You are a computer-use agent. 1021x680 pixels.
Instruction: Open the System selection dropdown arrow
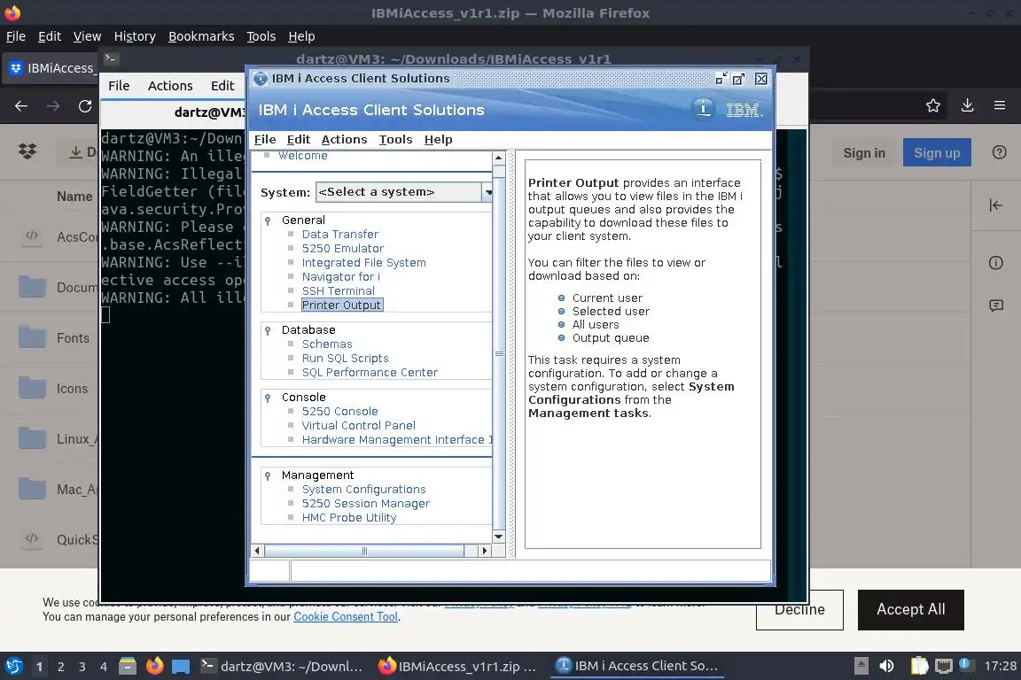tap(487, 192)
